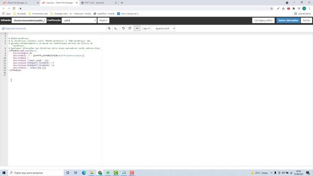The image size is (313, 176).
Task: Open the go-to-line terminal icon
Action: tap(116, 28)
